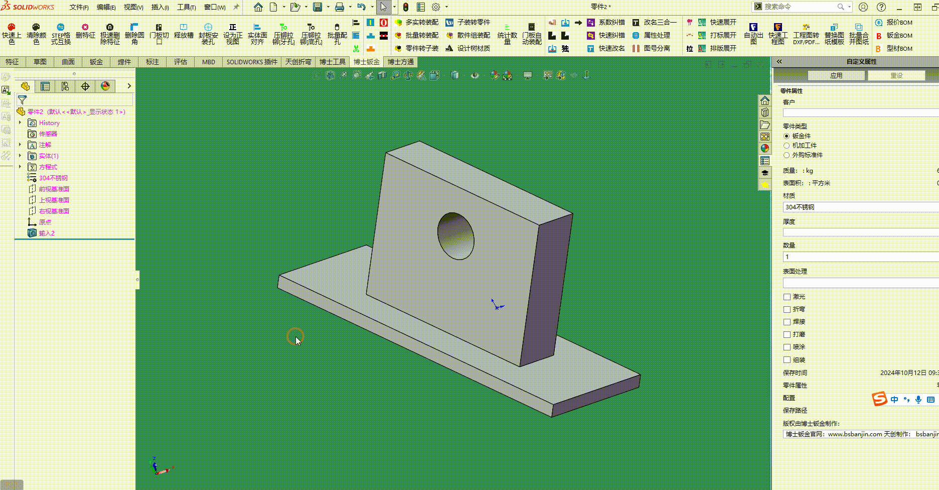Screen dimensions: 939x490
Task: Enable the 折弯 checkbox
Action: (787, 309)
